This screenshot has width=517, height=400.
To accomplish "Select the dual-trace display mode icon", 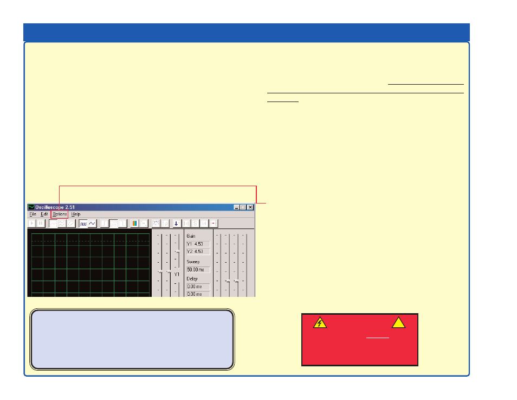I will (x=62, y=223).
